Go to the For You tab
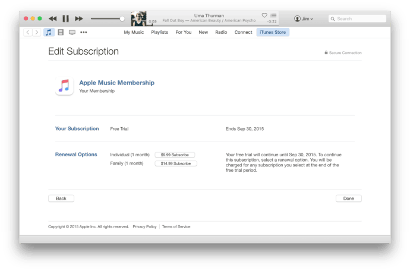Screen dimensions: 410x271 (183, 32)
